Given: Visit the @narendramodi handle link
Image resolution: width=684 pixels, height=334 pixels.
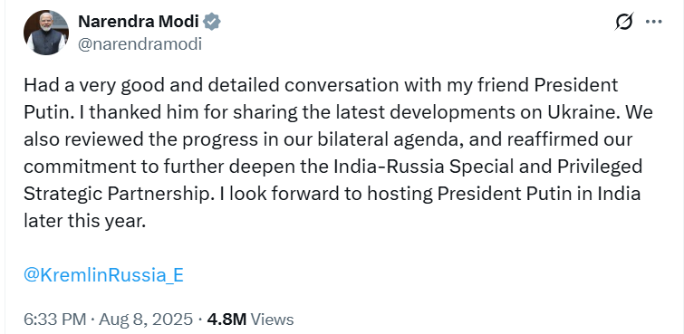Looking at the screenshot, I should click(x=140, y=44).
